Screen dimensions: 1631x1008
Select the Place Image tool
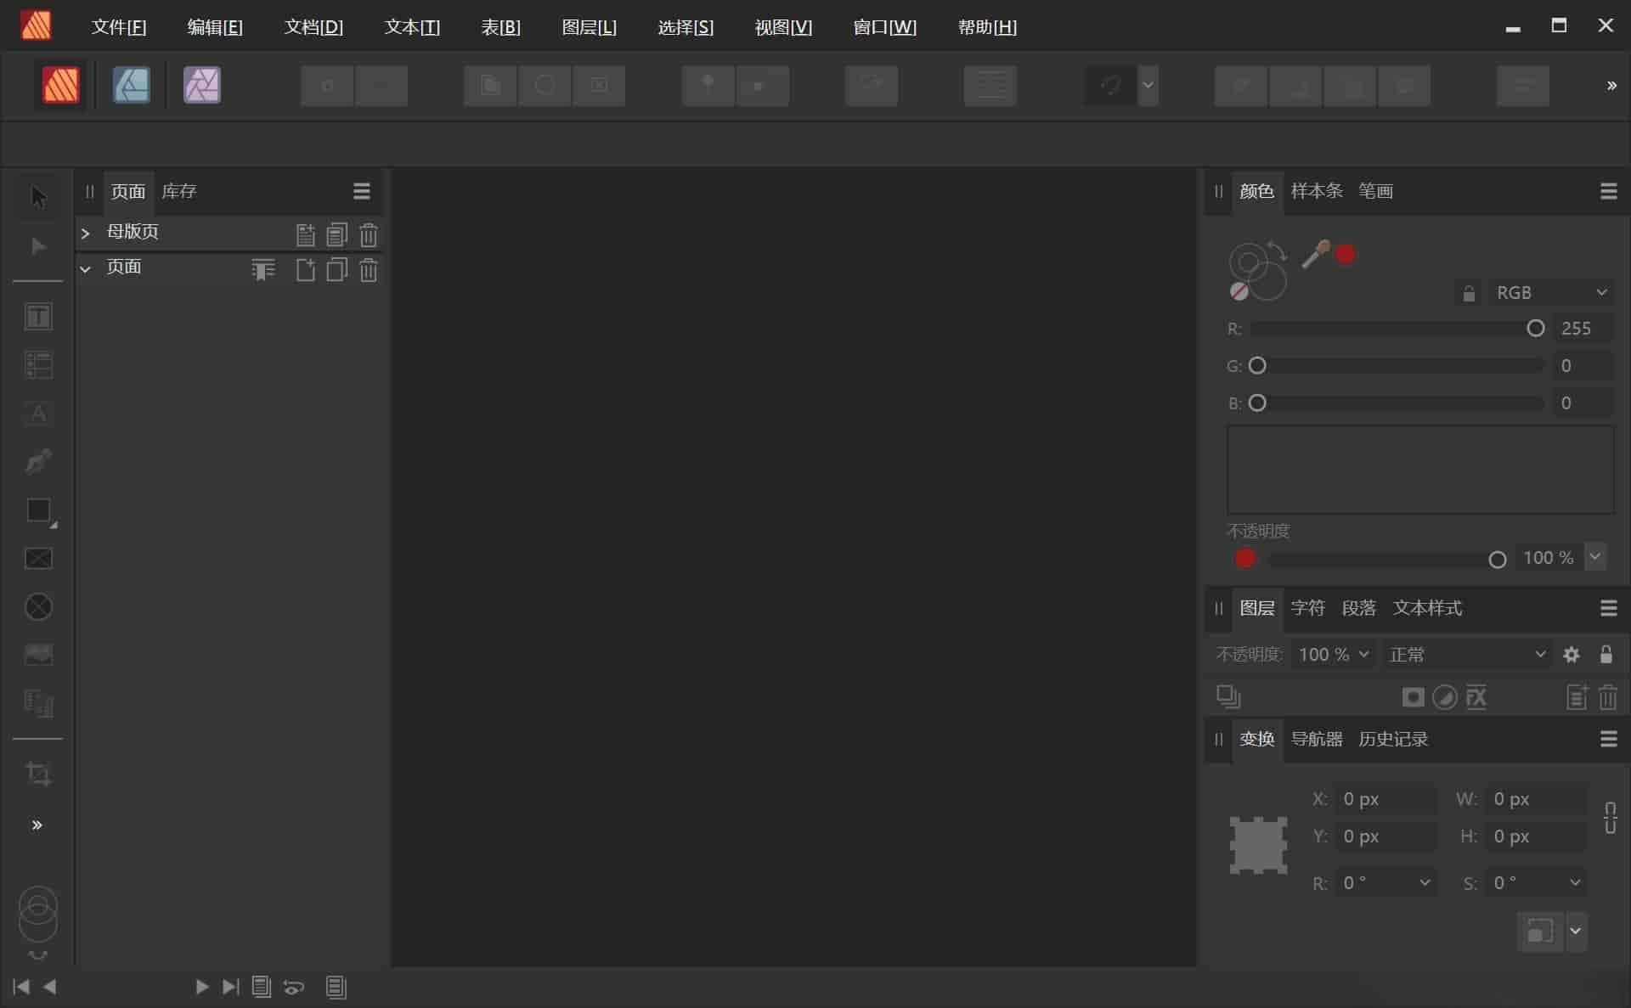(38, 655)
